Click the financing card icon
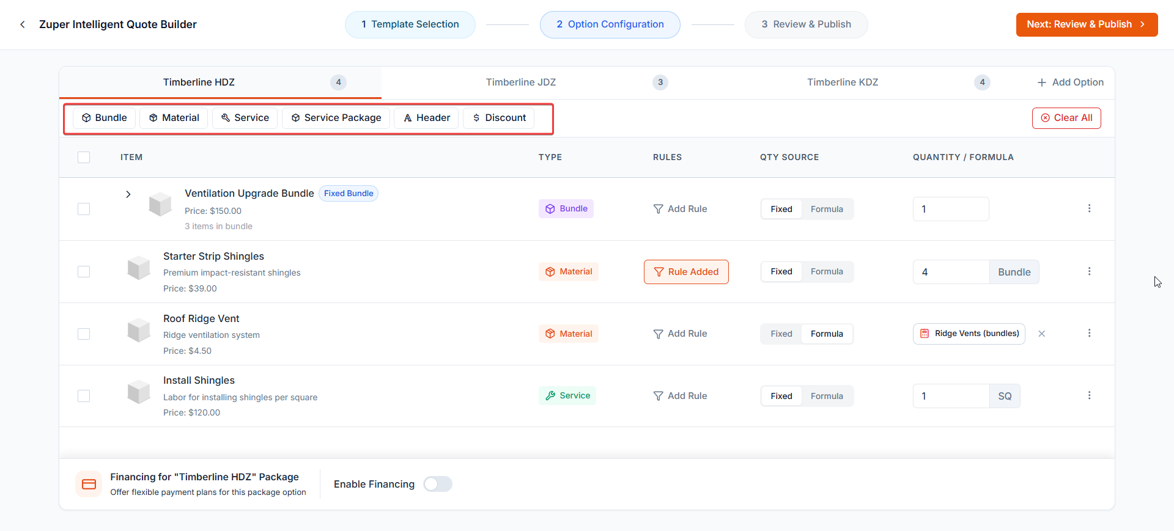Screen dimensions: 1174x531 tap(89, 484)
